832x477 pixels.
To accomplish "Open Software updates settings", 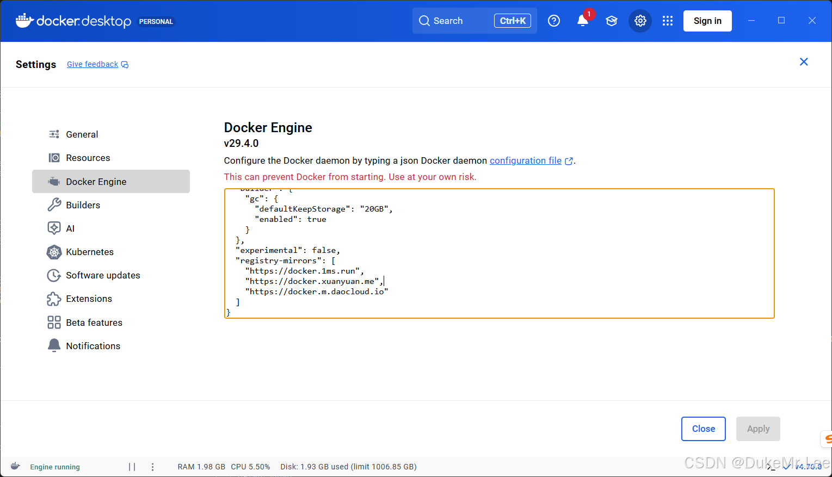I will (111, 275).
